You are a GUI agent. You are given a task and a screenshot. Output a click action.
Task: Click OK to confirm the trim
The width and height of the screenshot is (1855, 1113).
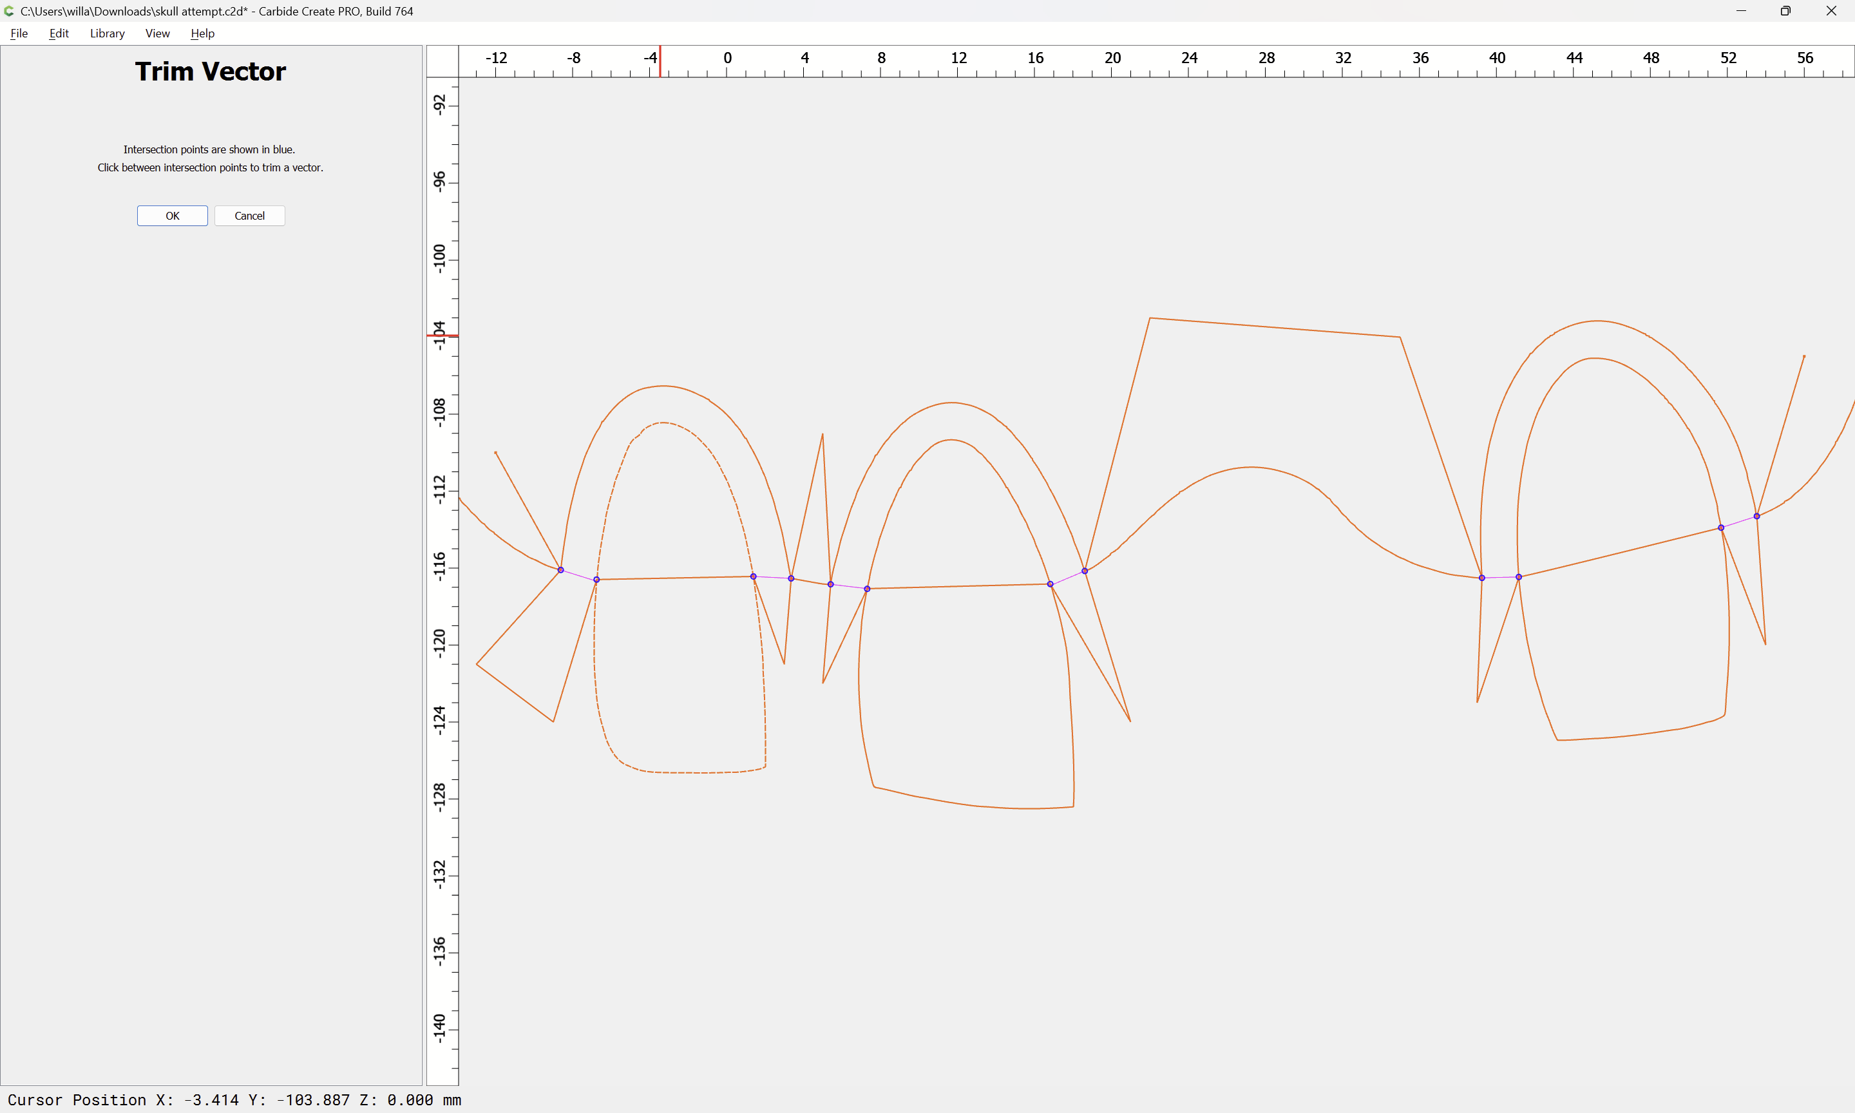click(x=172, y=216)
